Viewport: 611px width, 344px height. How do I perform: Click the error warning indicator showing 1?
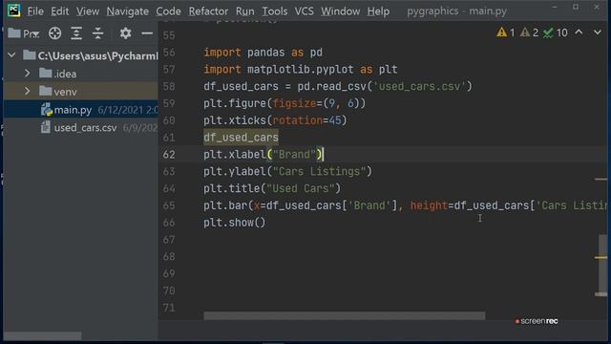coord(506,32)
